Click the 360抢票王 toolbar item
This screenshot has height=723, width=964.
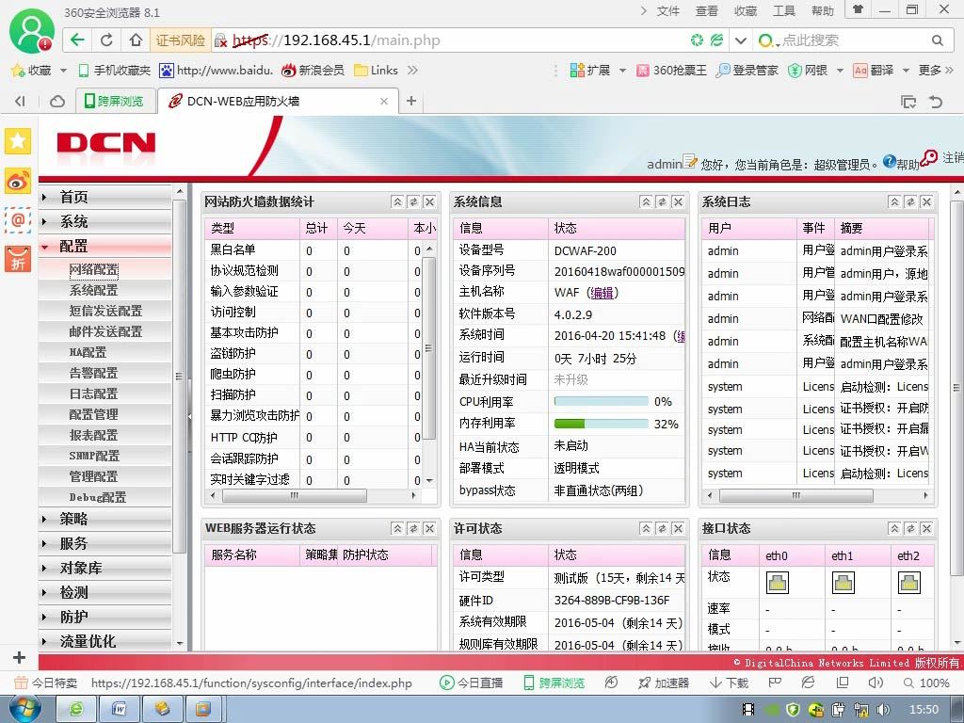point(672,70)
